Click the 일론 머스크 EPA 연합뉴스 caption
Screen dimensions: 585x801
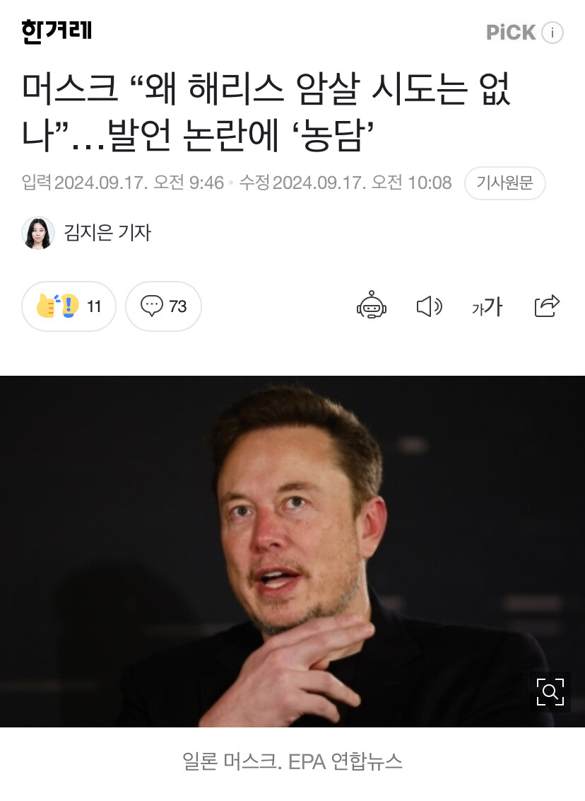pyautogui.click(x=292, y=761)
